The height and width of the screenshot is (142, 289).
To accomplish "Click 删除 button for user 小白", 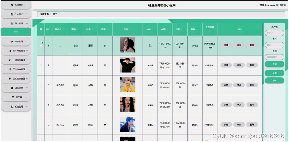I will [252, 45].
